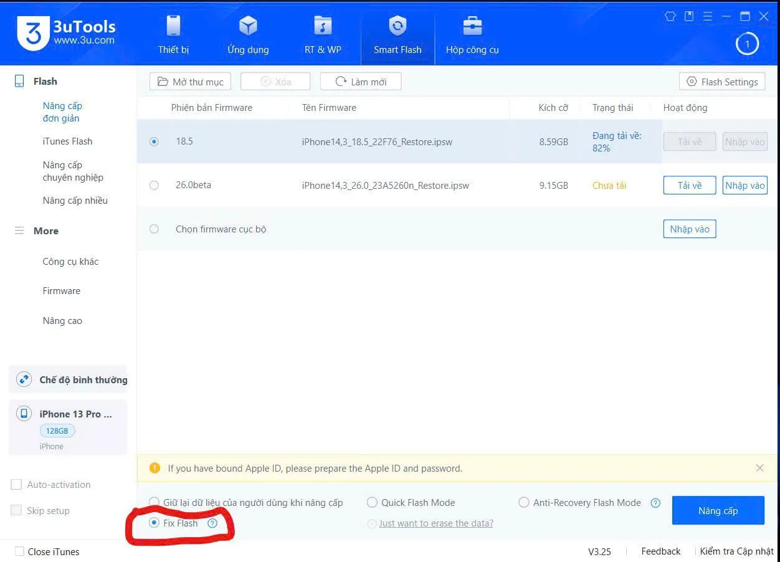Click the skin shirt icon in the title bar
Viewport: 780px width, 562px height.
tap(670, 16)
